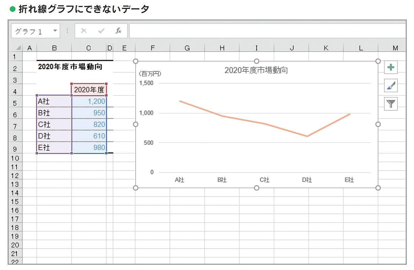Select column E header

pos(124,48)
